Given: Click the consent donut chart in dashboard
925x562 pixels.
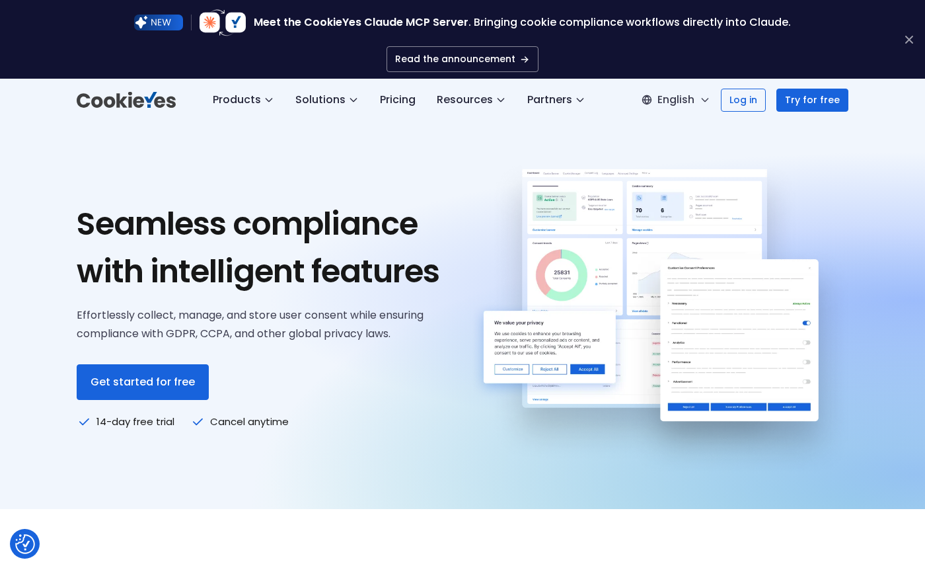Looking at the screenshot, I should click(561, 275).
